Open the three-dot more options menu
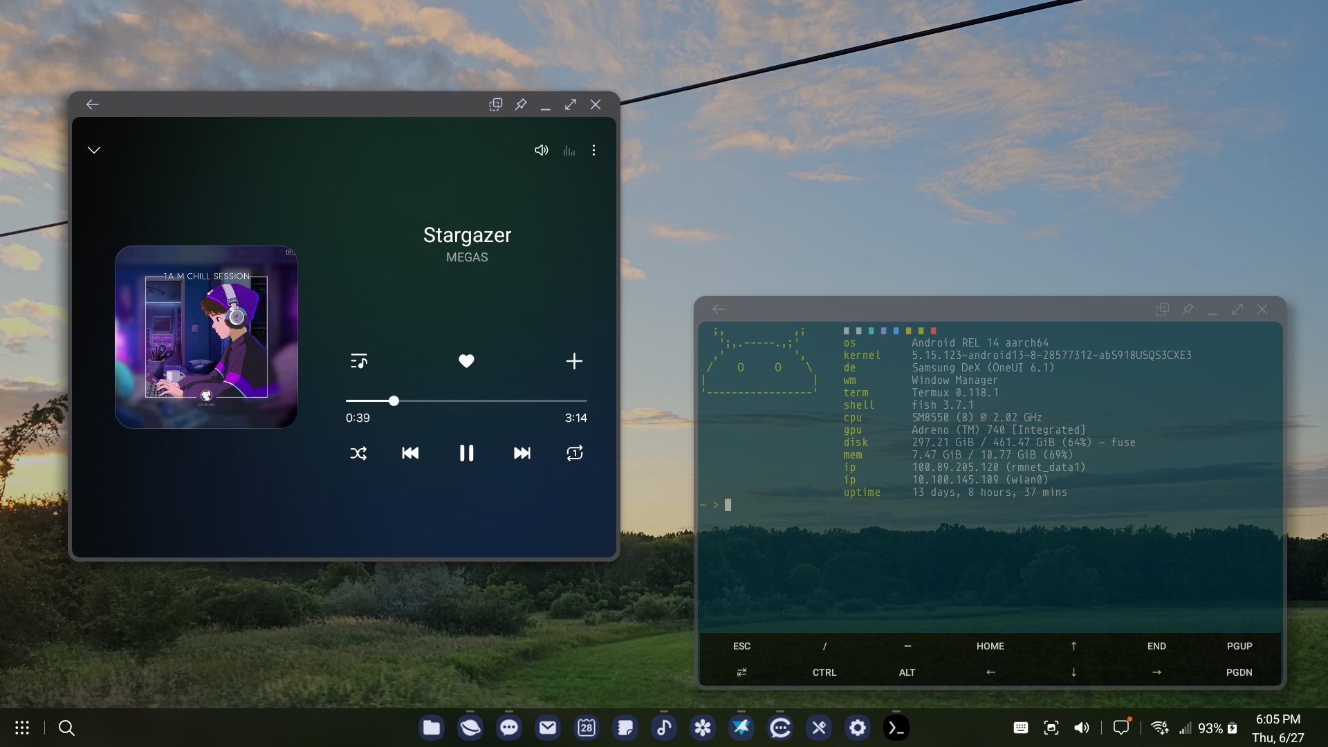This screenshot has height=747, width=1328. 593,150
